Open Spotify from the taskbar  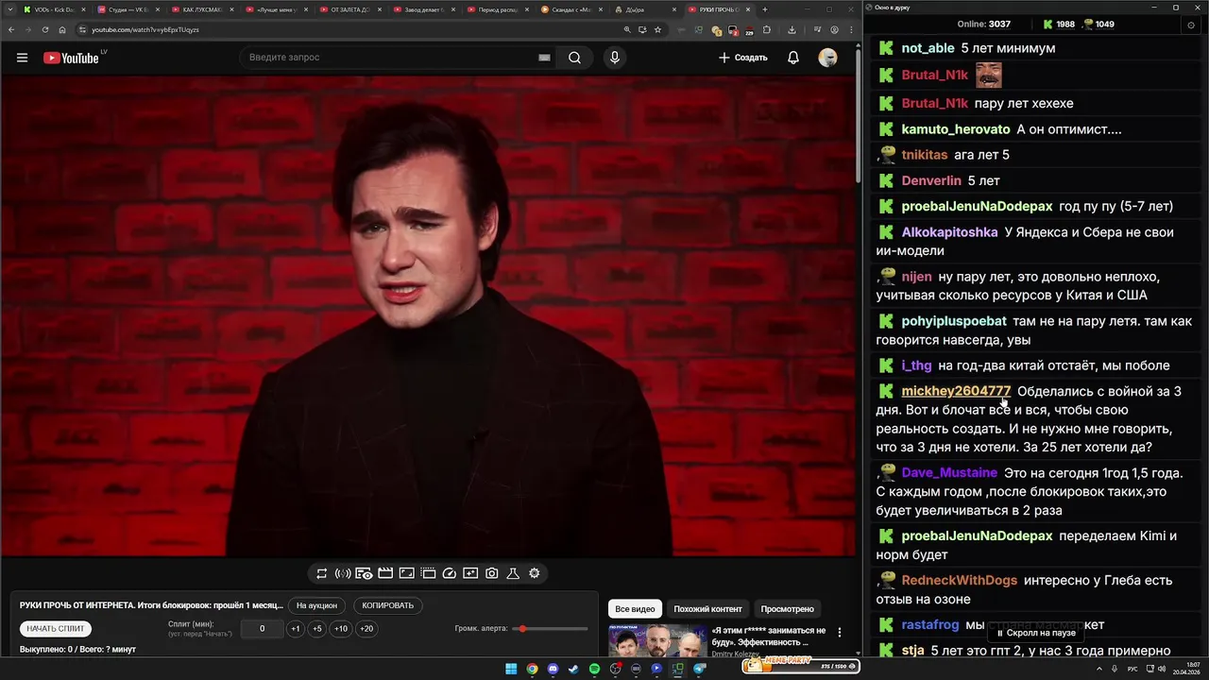click(594, 669)
